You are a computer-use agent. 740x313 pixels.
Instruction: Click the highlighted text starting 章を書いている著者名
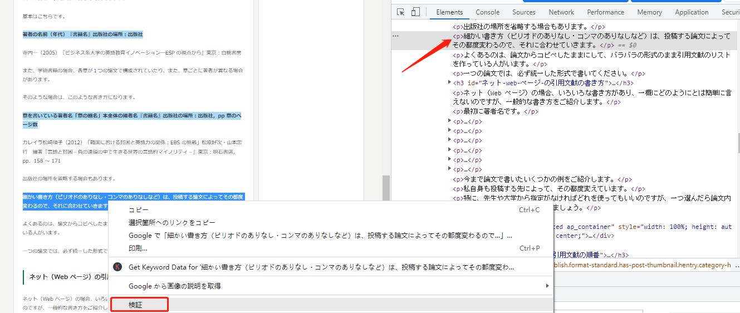click(x=131, y=120)
